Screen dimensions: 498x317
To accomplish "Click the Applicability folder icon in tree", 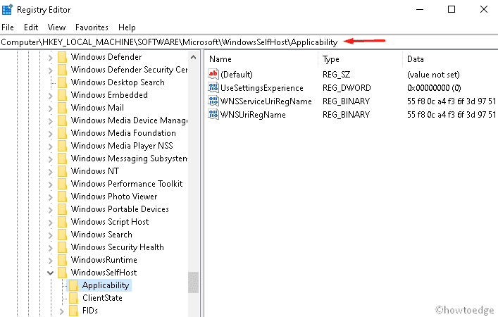I will (73, 285).
